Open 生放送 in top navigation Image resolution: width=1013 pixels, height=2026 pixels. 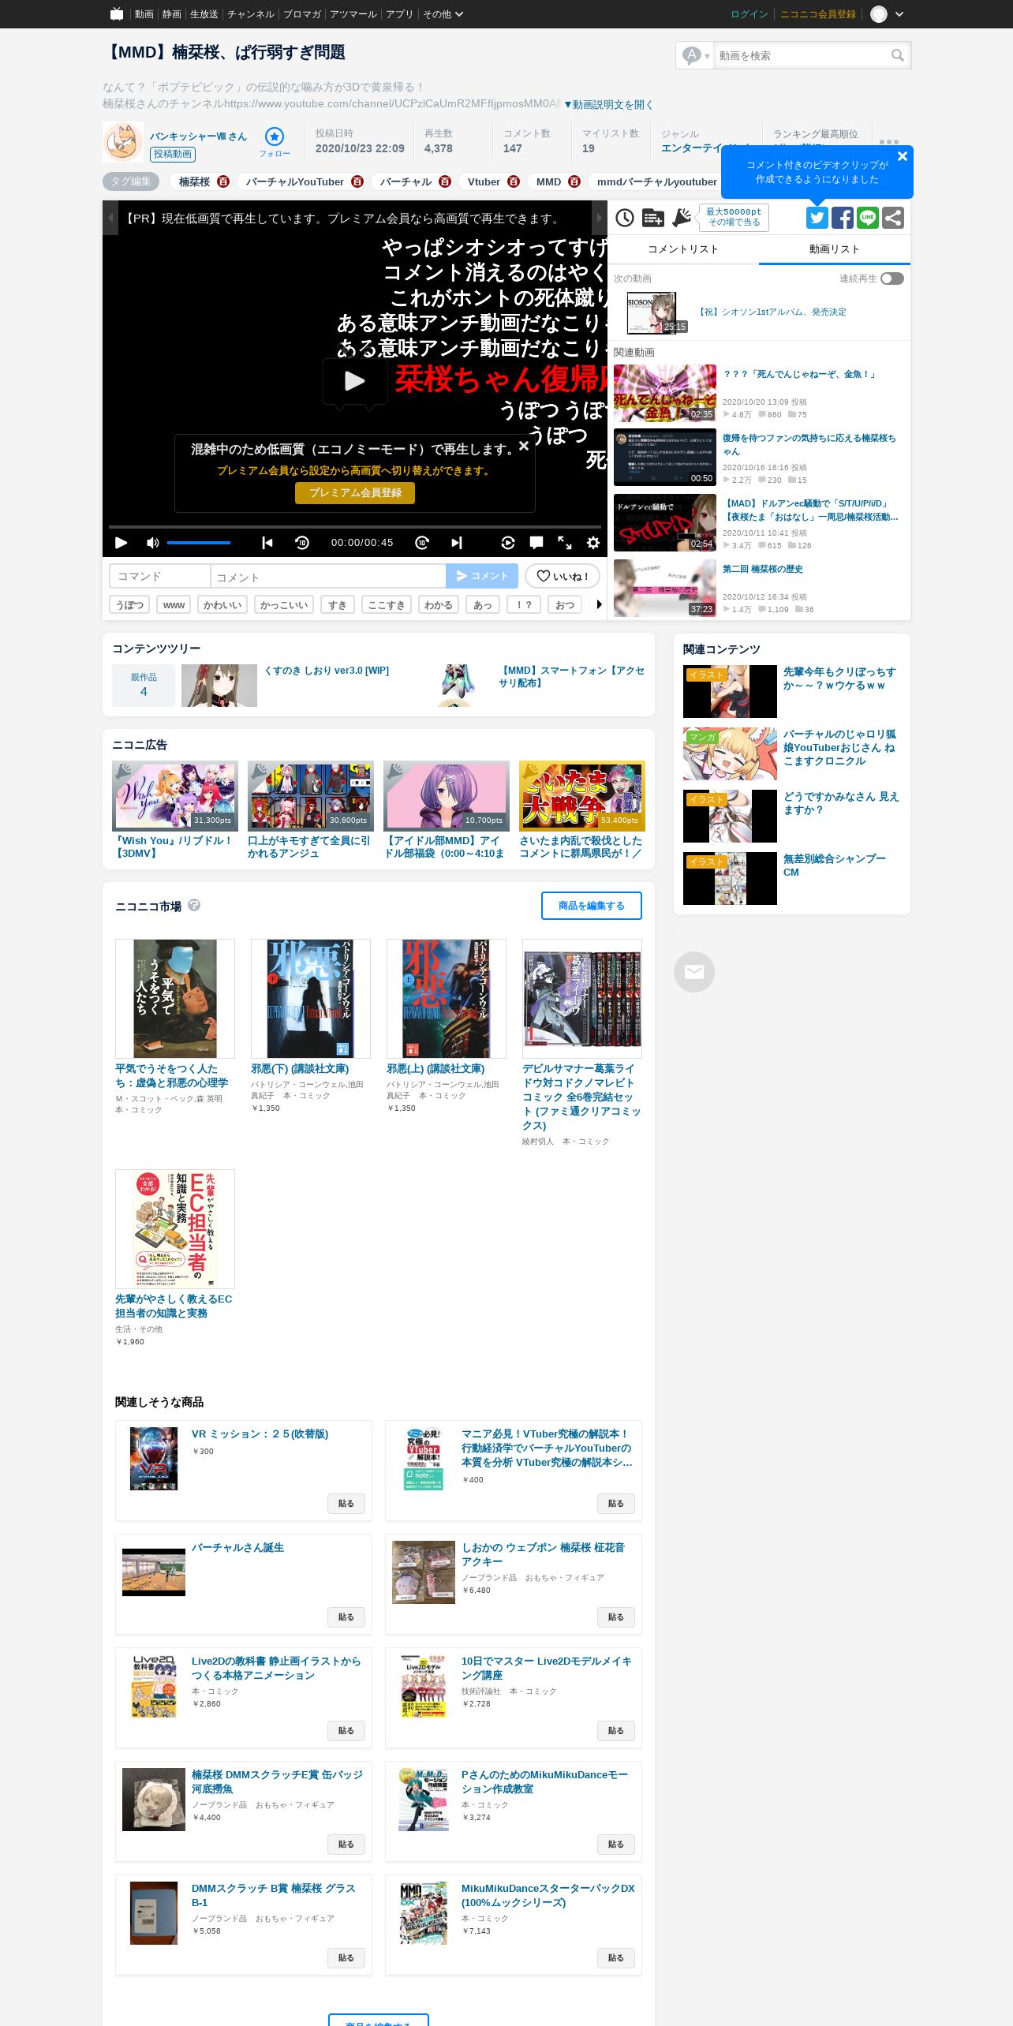click(204, 14)
